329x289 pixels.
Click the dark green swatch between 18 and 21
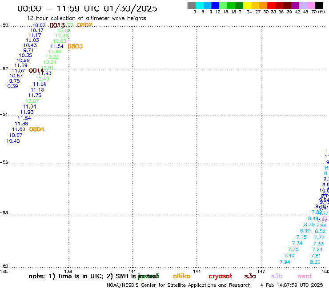tap(239, 5)
